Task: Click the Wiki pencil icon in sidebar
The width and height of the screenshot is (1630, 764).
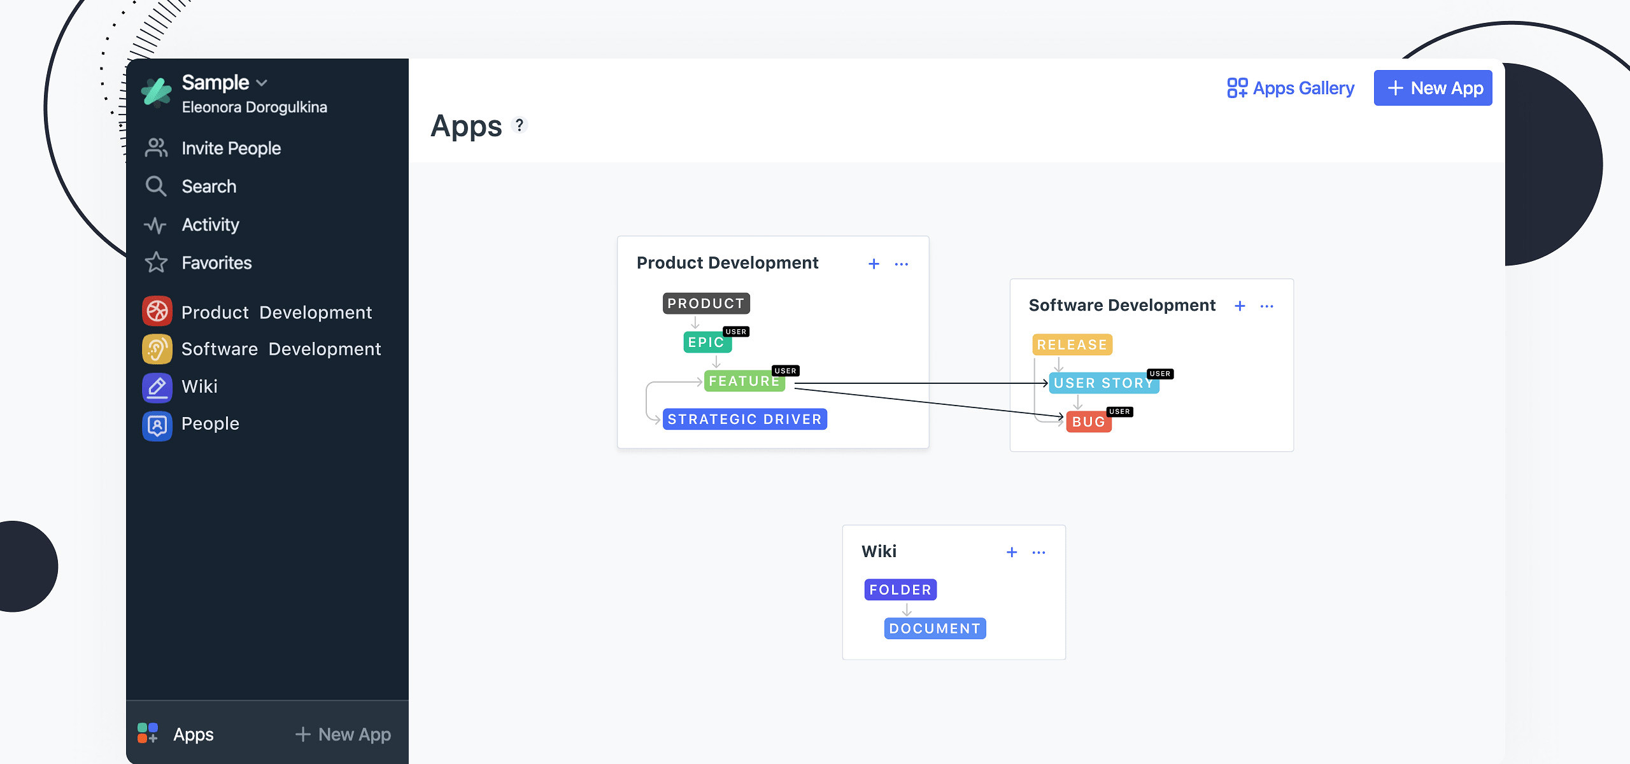Action: 157,386
